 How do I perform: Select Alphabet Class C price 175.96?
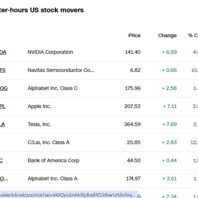[x=133, y=88]
